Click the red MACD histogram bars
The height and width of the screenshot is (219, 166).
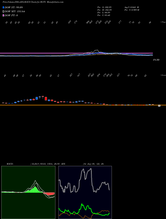[x=49, y=194]
